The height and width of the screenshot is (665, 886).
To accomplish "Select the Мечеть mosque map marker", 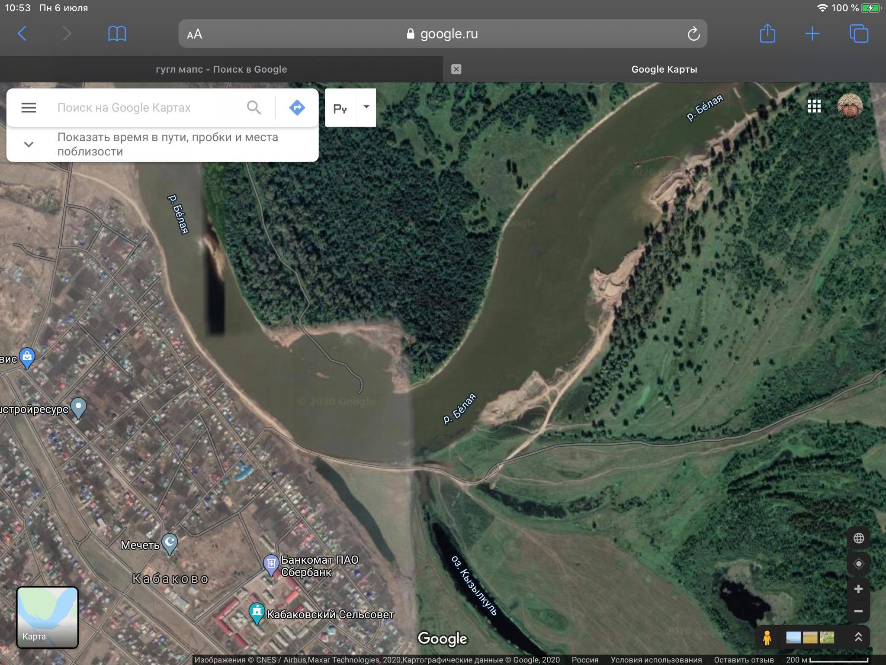I will (x=170, y=542).
